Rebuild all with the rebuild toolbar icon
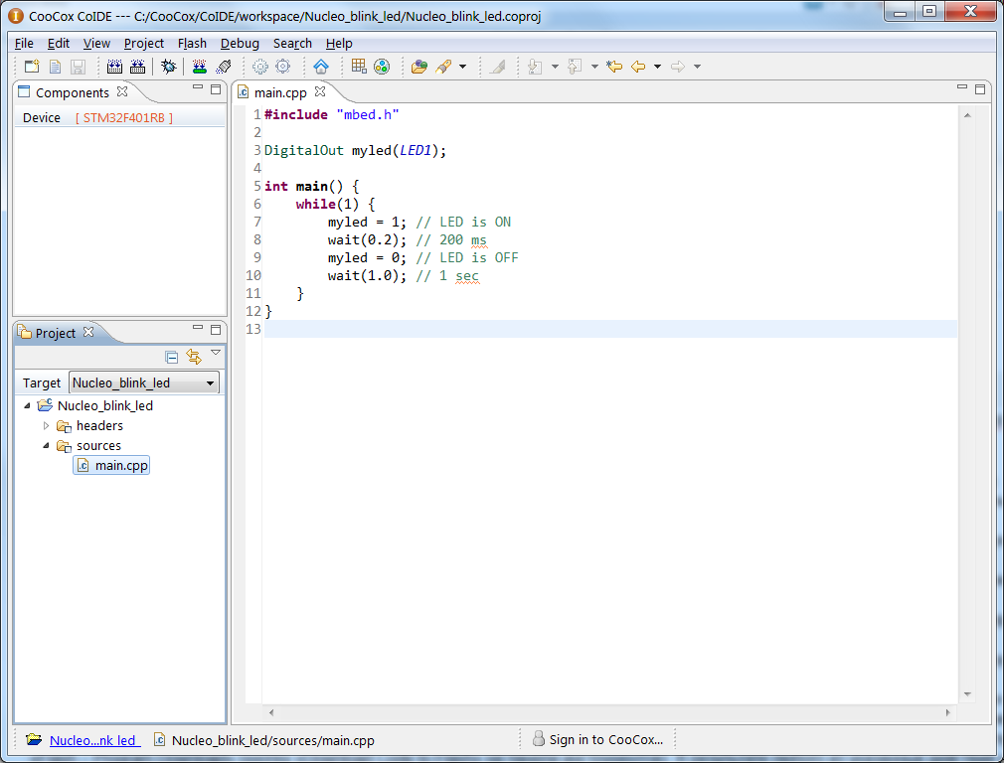Screen dimensions: 1004x763 pos(139,66)
